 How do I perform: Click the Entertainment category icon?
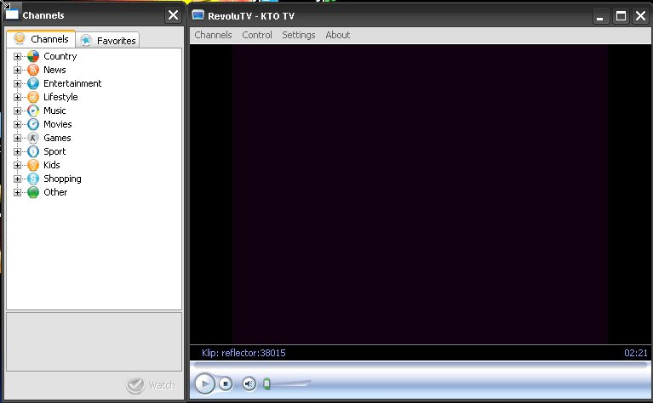33,83
